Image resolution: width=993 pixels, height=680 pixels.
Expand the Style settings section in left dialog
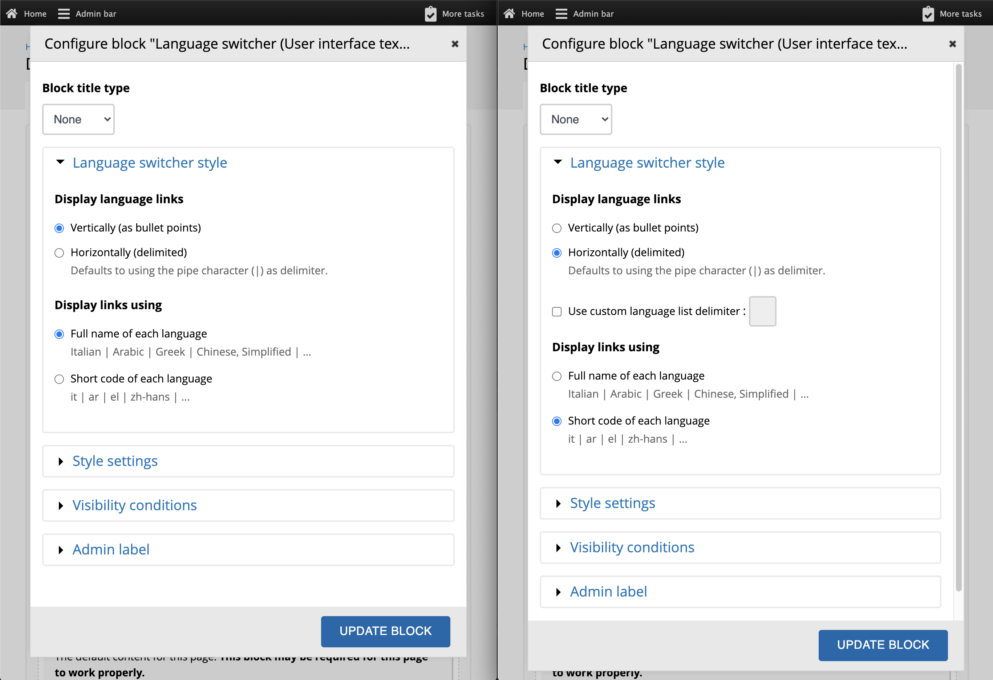[x=115, y=461]
